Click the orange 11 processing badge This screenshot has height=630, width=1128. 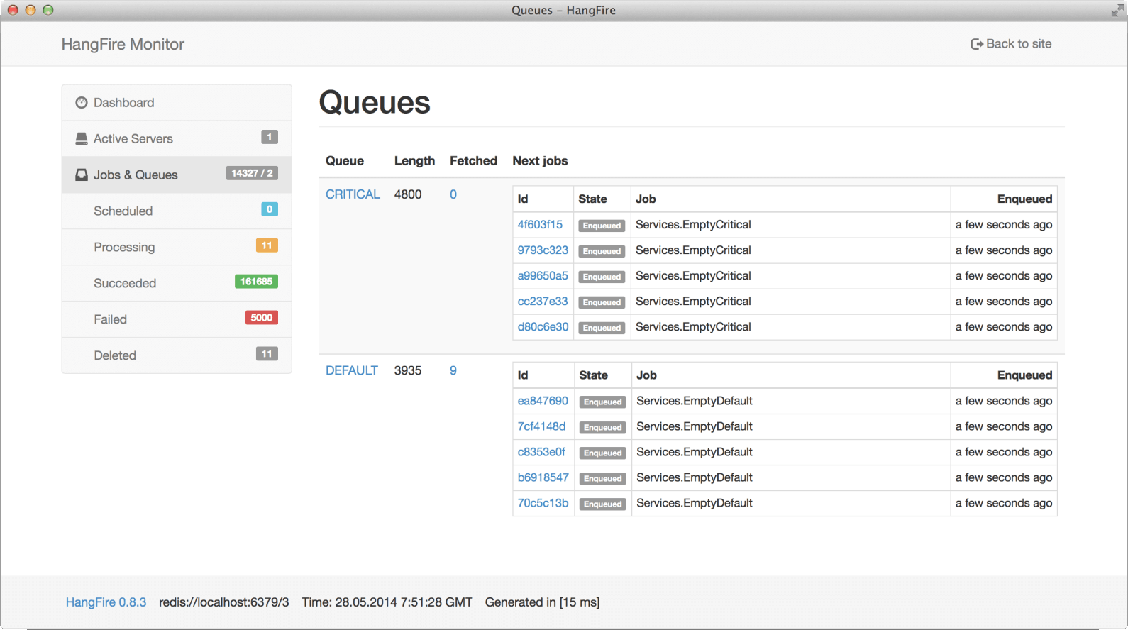(x=267, y=245)
